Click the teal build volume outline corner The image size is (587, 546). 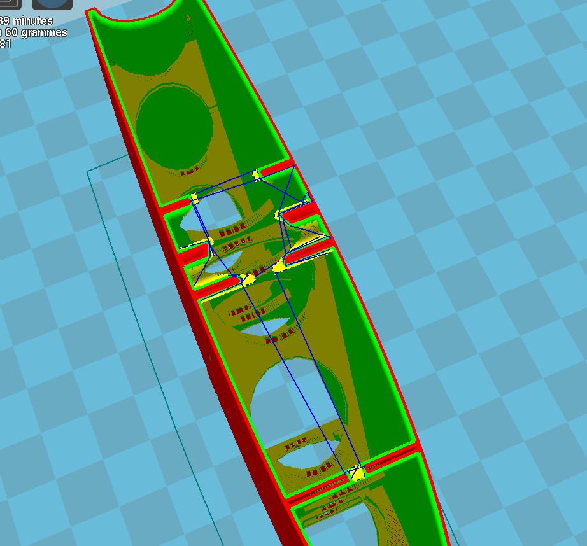(x=88, y=171)
